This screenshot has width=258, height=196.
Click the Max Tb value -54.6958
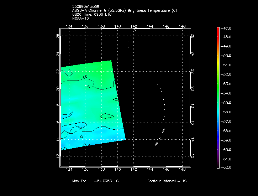coord(104,181)
